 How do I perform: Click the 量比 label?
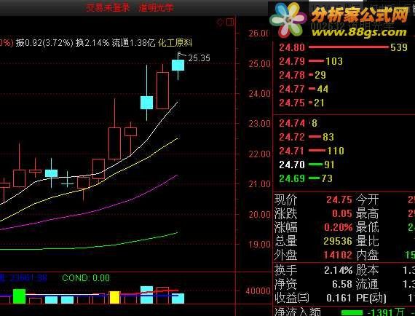point(368,241)
